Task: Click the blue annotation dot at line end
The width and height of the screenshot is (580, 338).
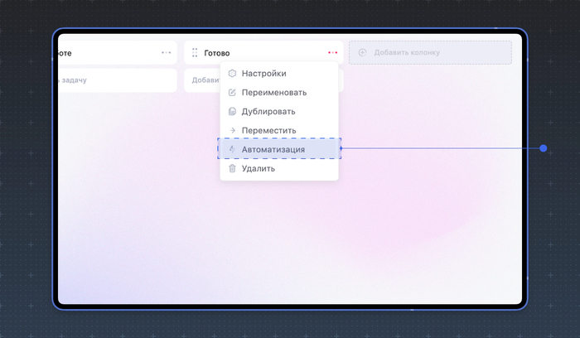Action: 544,148
